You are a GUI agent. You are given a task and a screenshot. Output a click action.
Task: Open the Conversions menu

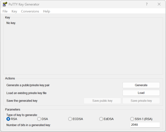pyautogui.click(x=30, y=11)
